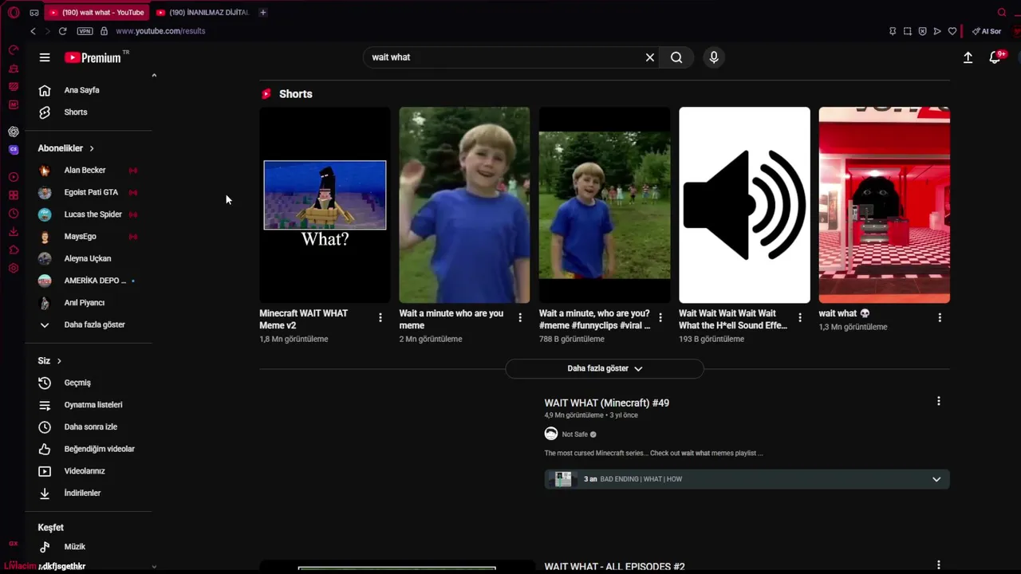Open the snapshot capture icon in toolbar
This screenshot has width=1021, height=574.
click(x=908, y=31)
